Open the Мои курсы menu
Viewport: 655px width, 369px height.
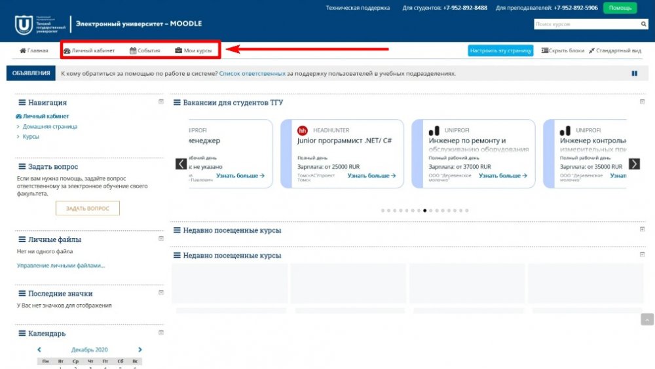[193, 50]
